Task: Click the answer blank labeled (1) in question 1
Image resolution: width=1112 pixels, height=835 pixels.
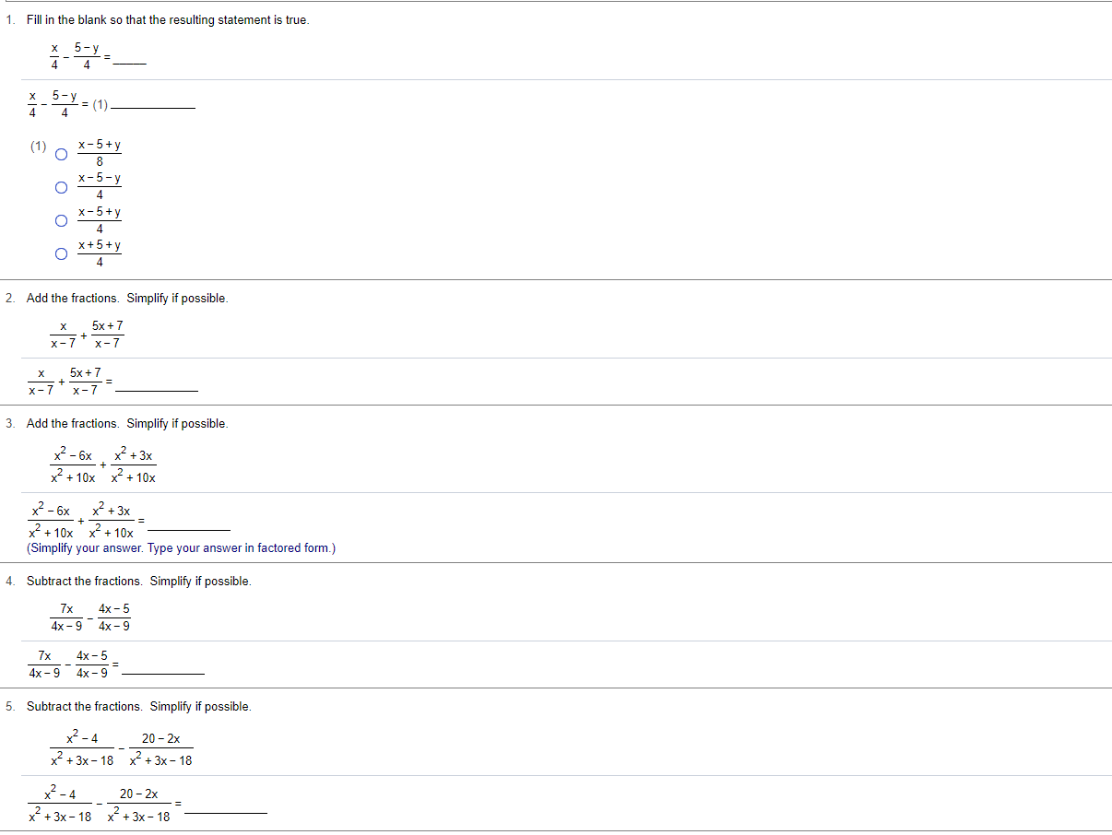Action: tap(152, 104)
